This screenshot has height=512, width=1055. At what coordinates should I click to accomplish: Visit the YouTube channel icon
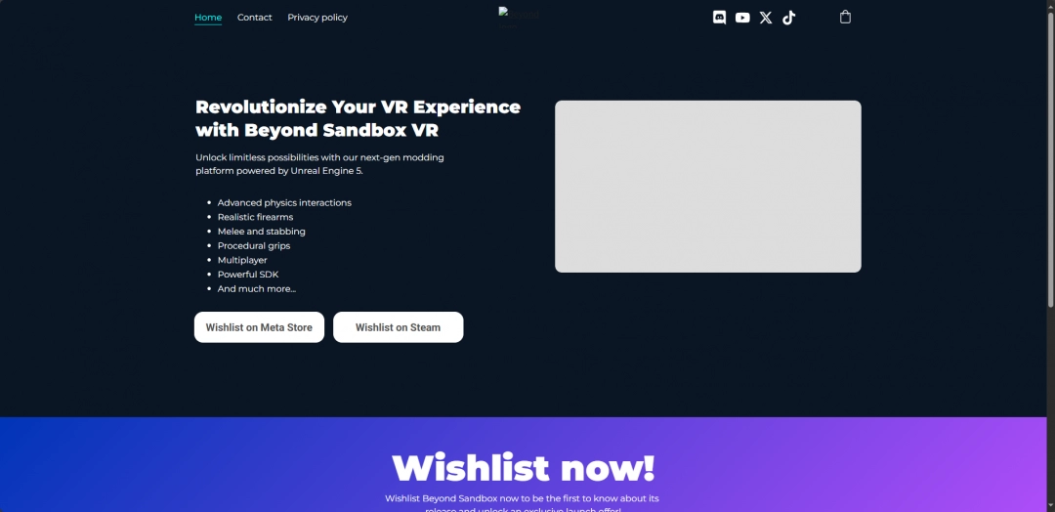click(x=742, y=18)
